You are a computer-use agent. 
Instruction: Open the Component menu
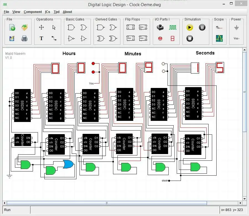[x=33, y=12]
